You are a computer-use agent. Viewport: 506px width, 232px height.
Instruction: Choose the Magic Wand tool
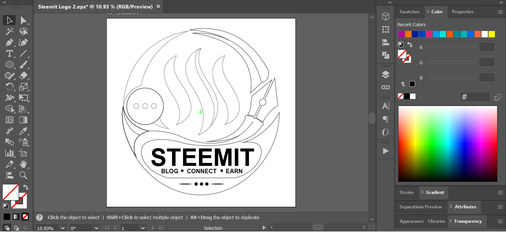click(10, 31)
